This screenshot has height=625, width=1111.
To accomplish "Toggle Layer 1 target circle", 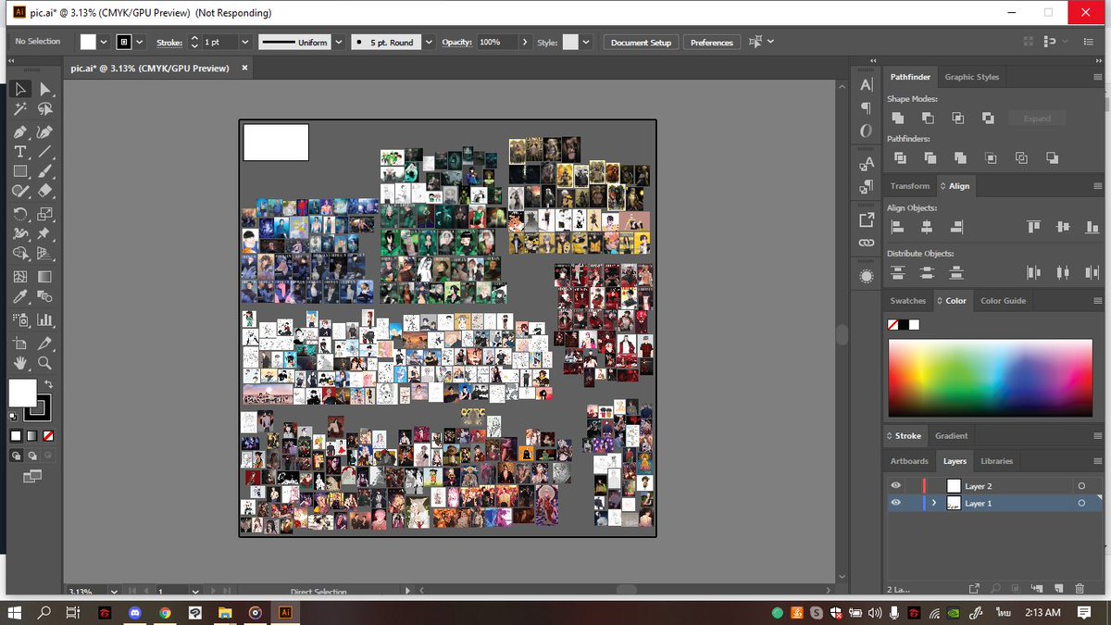I will pyautogui.click(x=1081, y=503).
